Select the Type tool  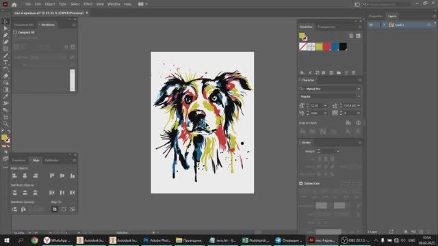point(5,62)
